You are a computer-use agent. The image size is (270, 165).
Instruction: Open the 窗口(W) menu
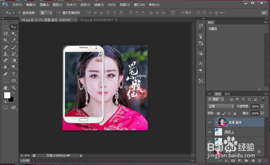139,5
